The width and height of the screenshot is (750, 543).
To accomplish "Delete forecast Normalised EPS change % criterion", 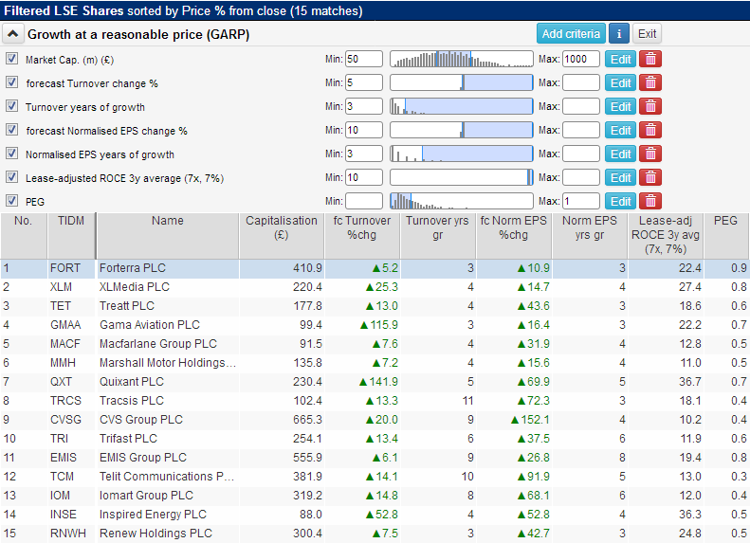I will [650, 130].
